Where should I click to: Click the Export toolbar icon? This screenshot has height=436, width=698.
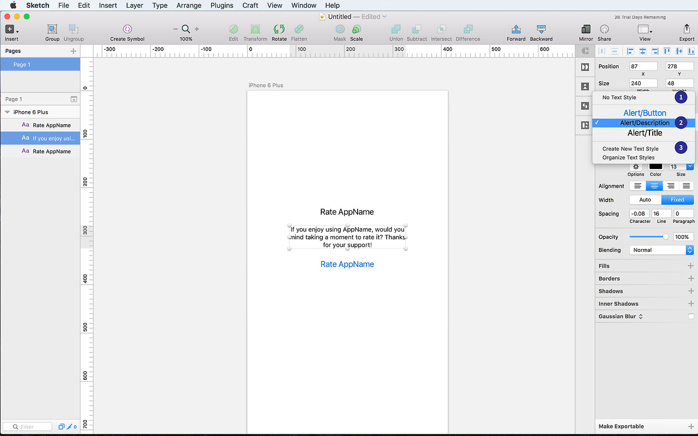[x=687, y=29]
